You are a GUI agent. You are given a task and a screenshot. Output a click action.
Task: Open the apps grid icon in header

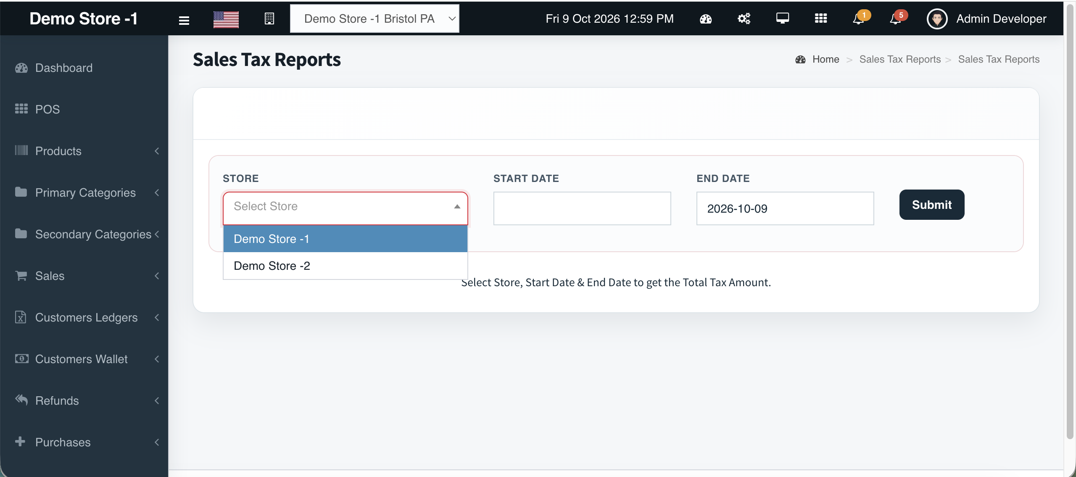821,18
